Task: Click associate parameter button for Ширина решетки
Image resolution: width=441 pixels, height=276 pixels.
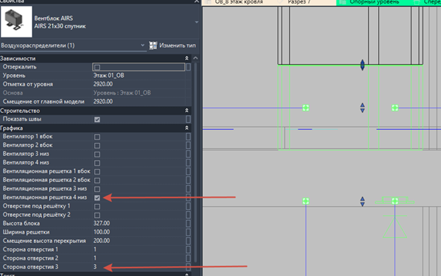Action: (x=188, y=232)
